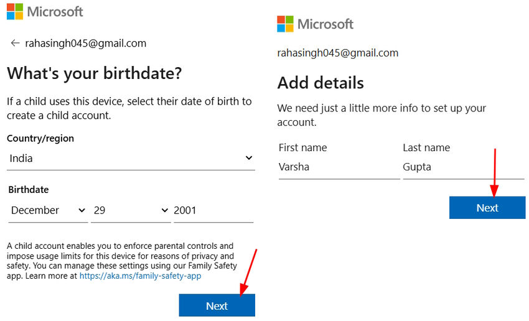Open the Country/region dropdown showing India
The image size is (529, 321).
click(x=131, y=159)
